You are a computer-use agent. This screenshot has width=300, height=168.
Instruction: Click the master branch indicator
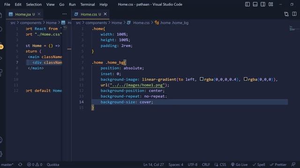pos(7,165)
